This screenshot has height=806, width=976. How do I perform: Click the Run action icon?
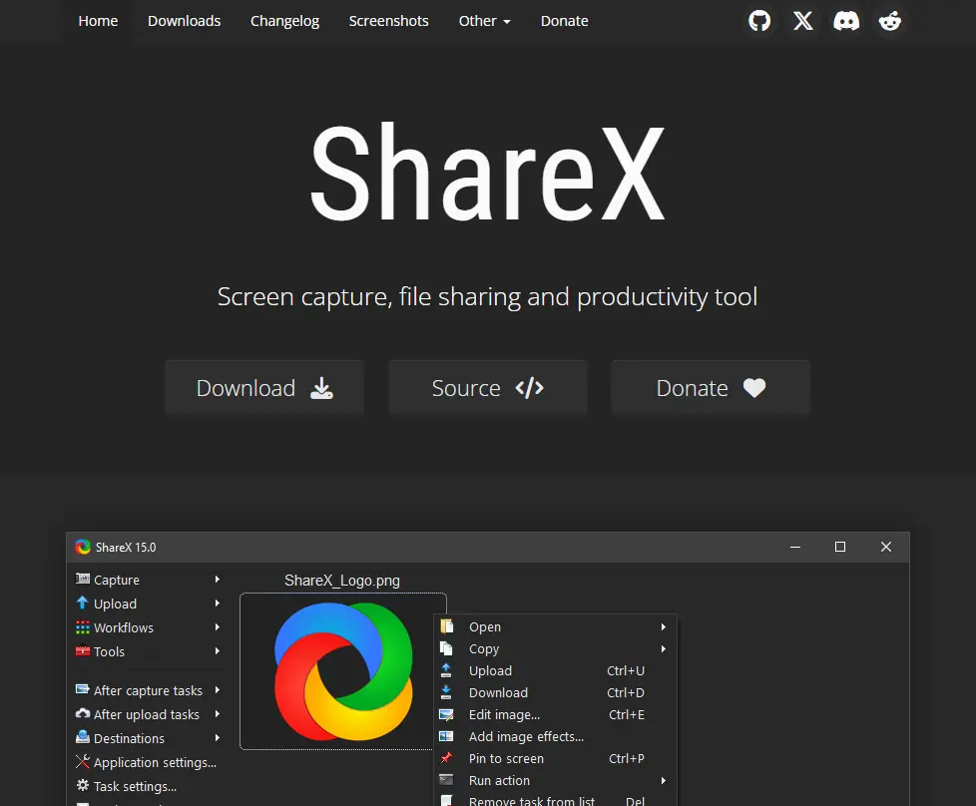[446, 780]
